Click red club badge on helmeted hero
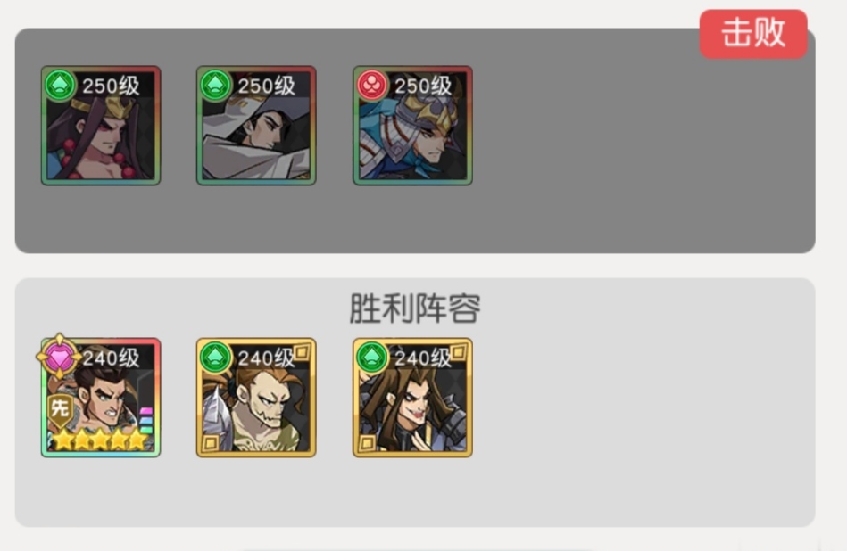This screenshot has width=847, height=551. [x=371, y=85]
